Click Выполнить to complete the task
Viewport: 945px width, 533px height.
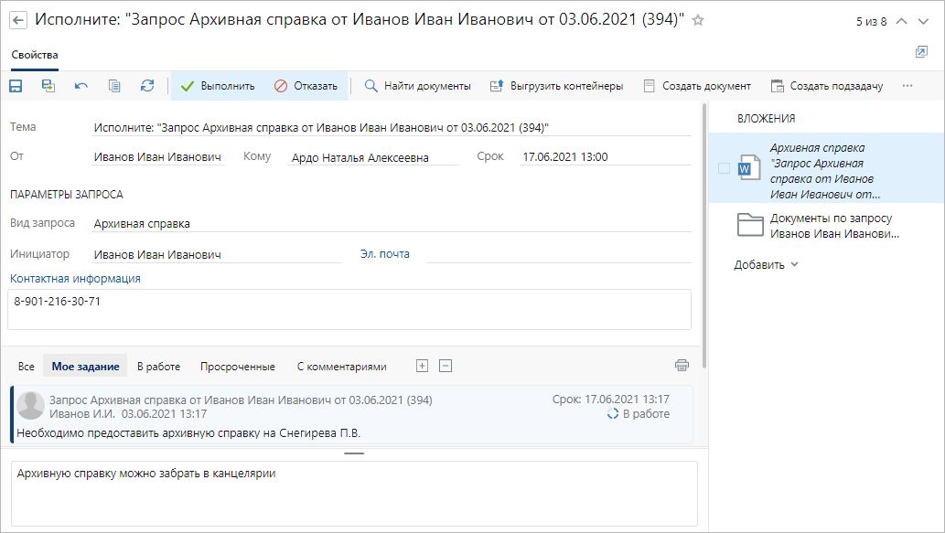(x=218, y=86)
